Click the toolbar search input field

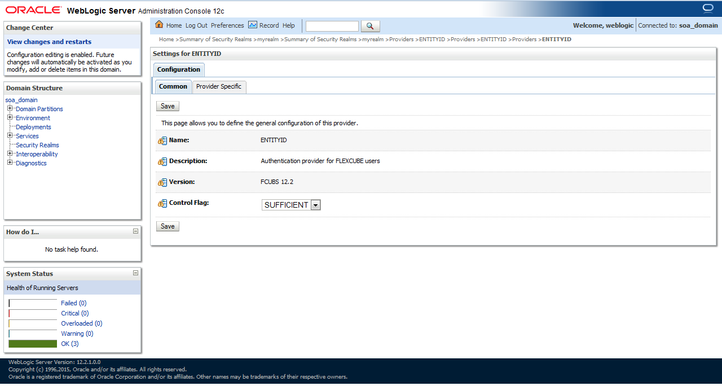332,26
